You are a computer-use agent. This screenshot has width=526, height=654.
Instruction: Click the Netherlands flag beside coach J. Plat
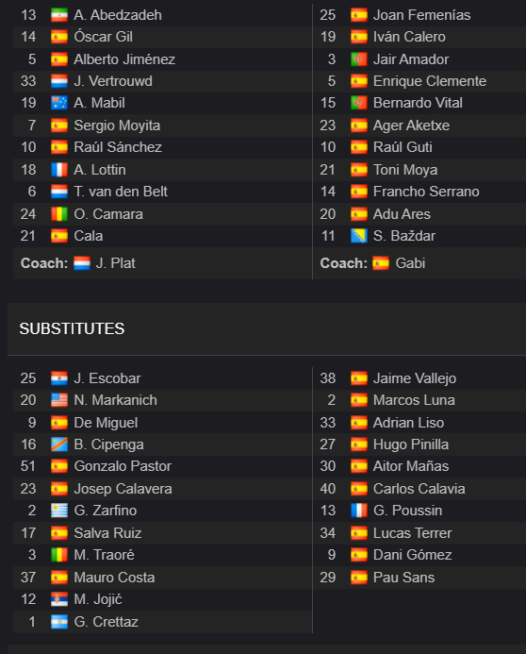[x=82, y=263]
